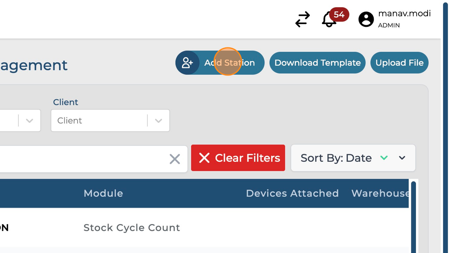The height and width of the screenshot is (253, 450).
Task: Click the green sort direction arrow
Action: (x=384, y=158)
